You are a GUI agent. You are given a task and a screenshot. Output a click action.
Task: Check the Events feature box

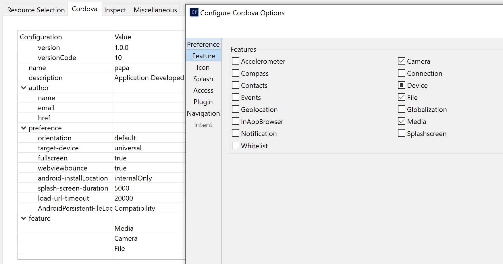236,97
